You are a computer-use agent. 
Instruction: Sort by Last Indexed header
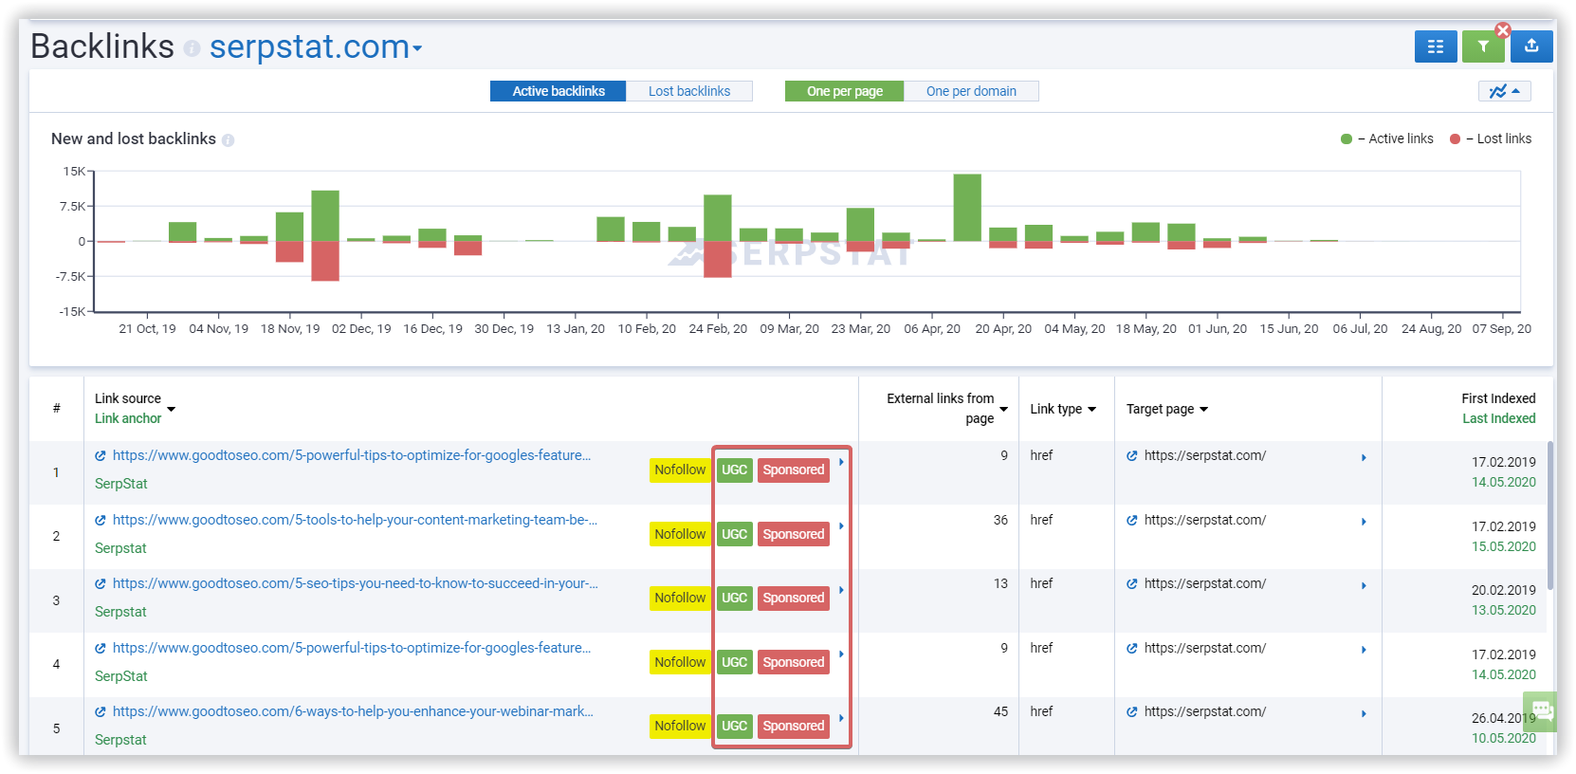click(1498, 418)
